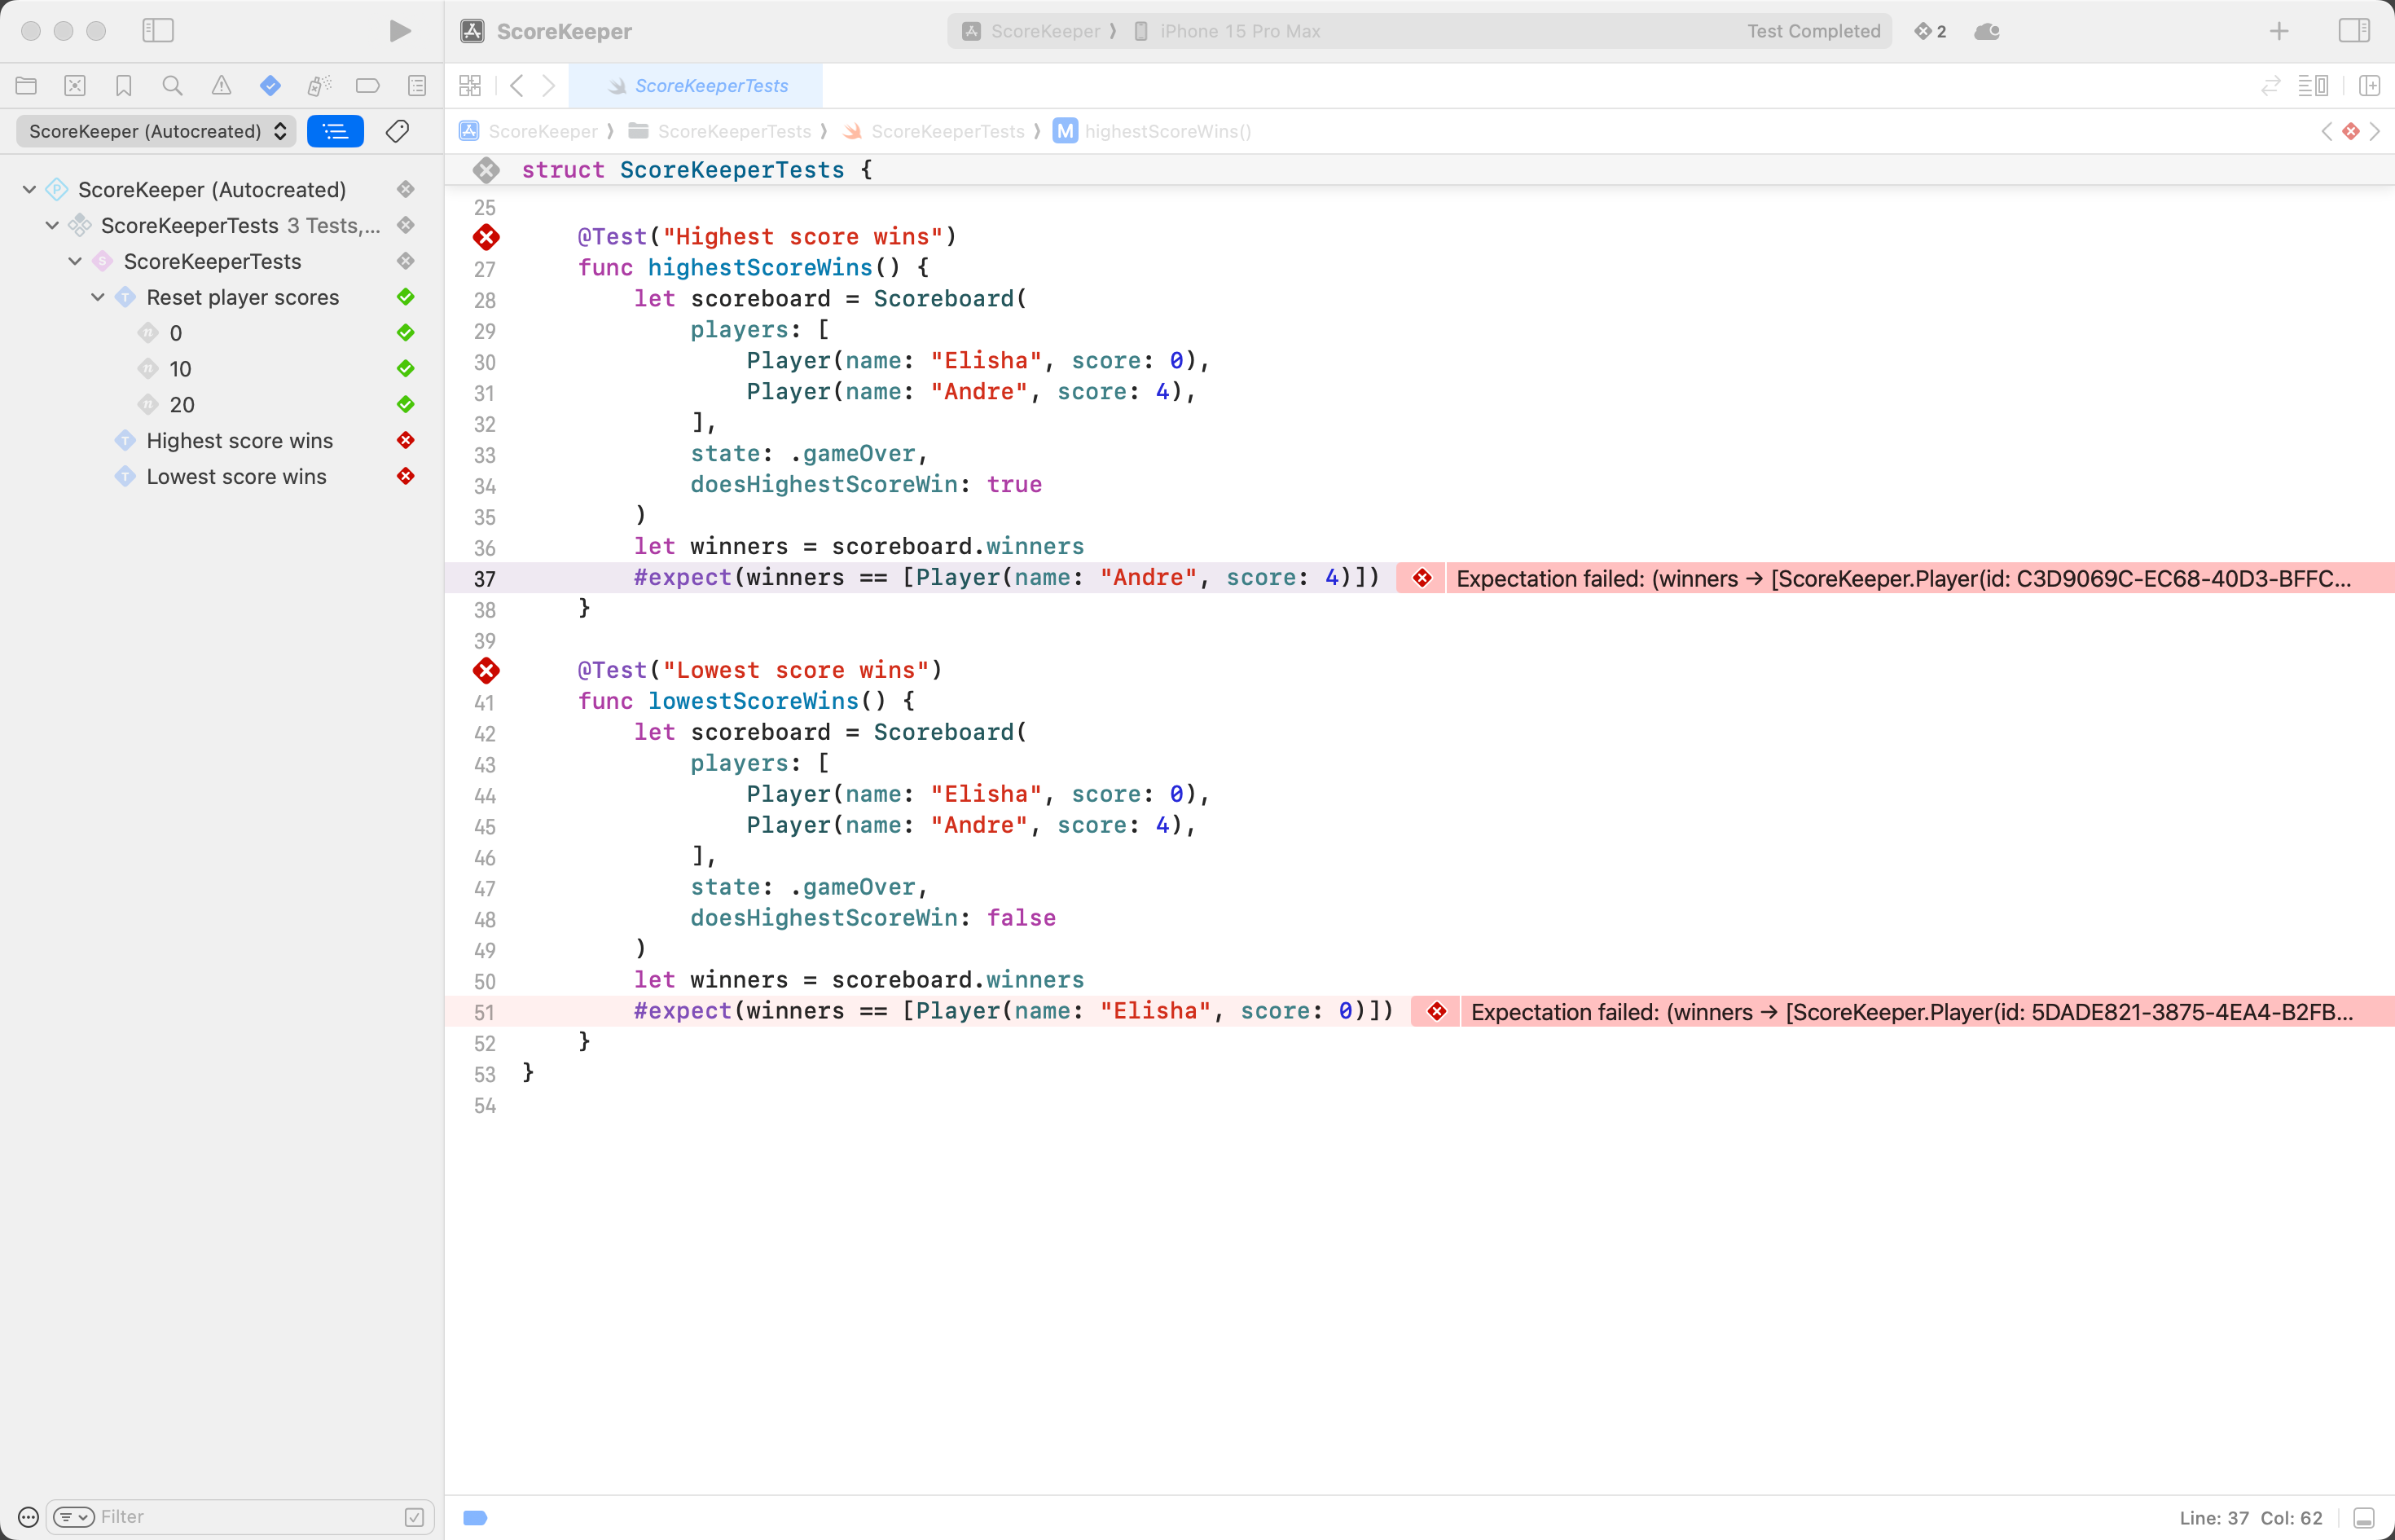Open the related items grid icon
This screenshot has height=1540, width=2395.
point(470,86)
